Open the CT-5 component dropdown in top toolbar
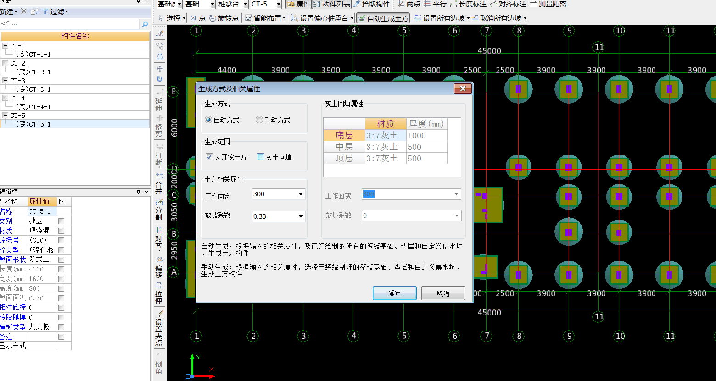 coord(279,4)
